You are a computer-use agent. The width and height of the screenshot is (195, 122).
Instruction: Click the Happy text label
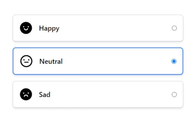[x=49, y=28]
